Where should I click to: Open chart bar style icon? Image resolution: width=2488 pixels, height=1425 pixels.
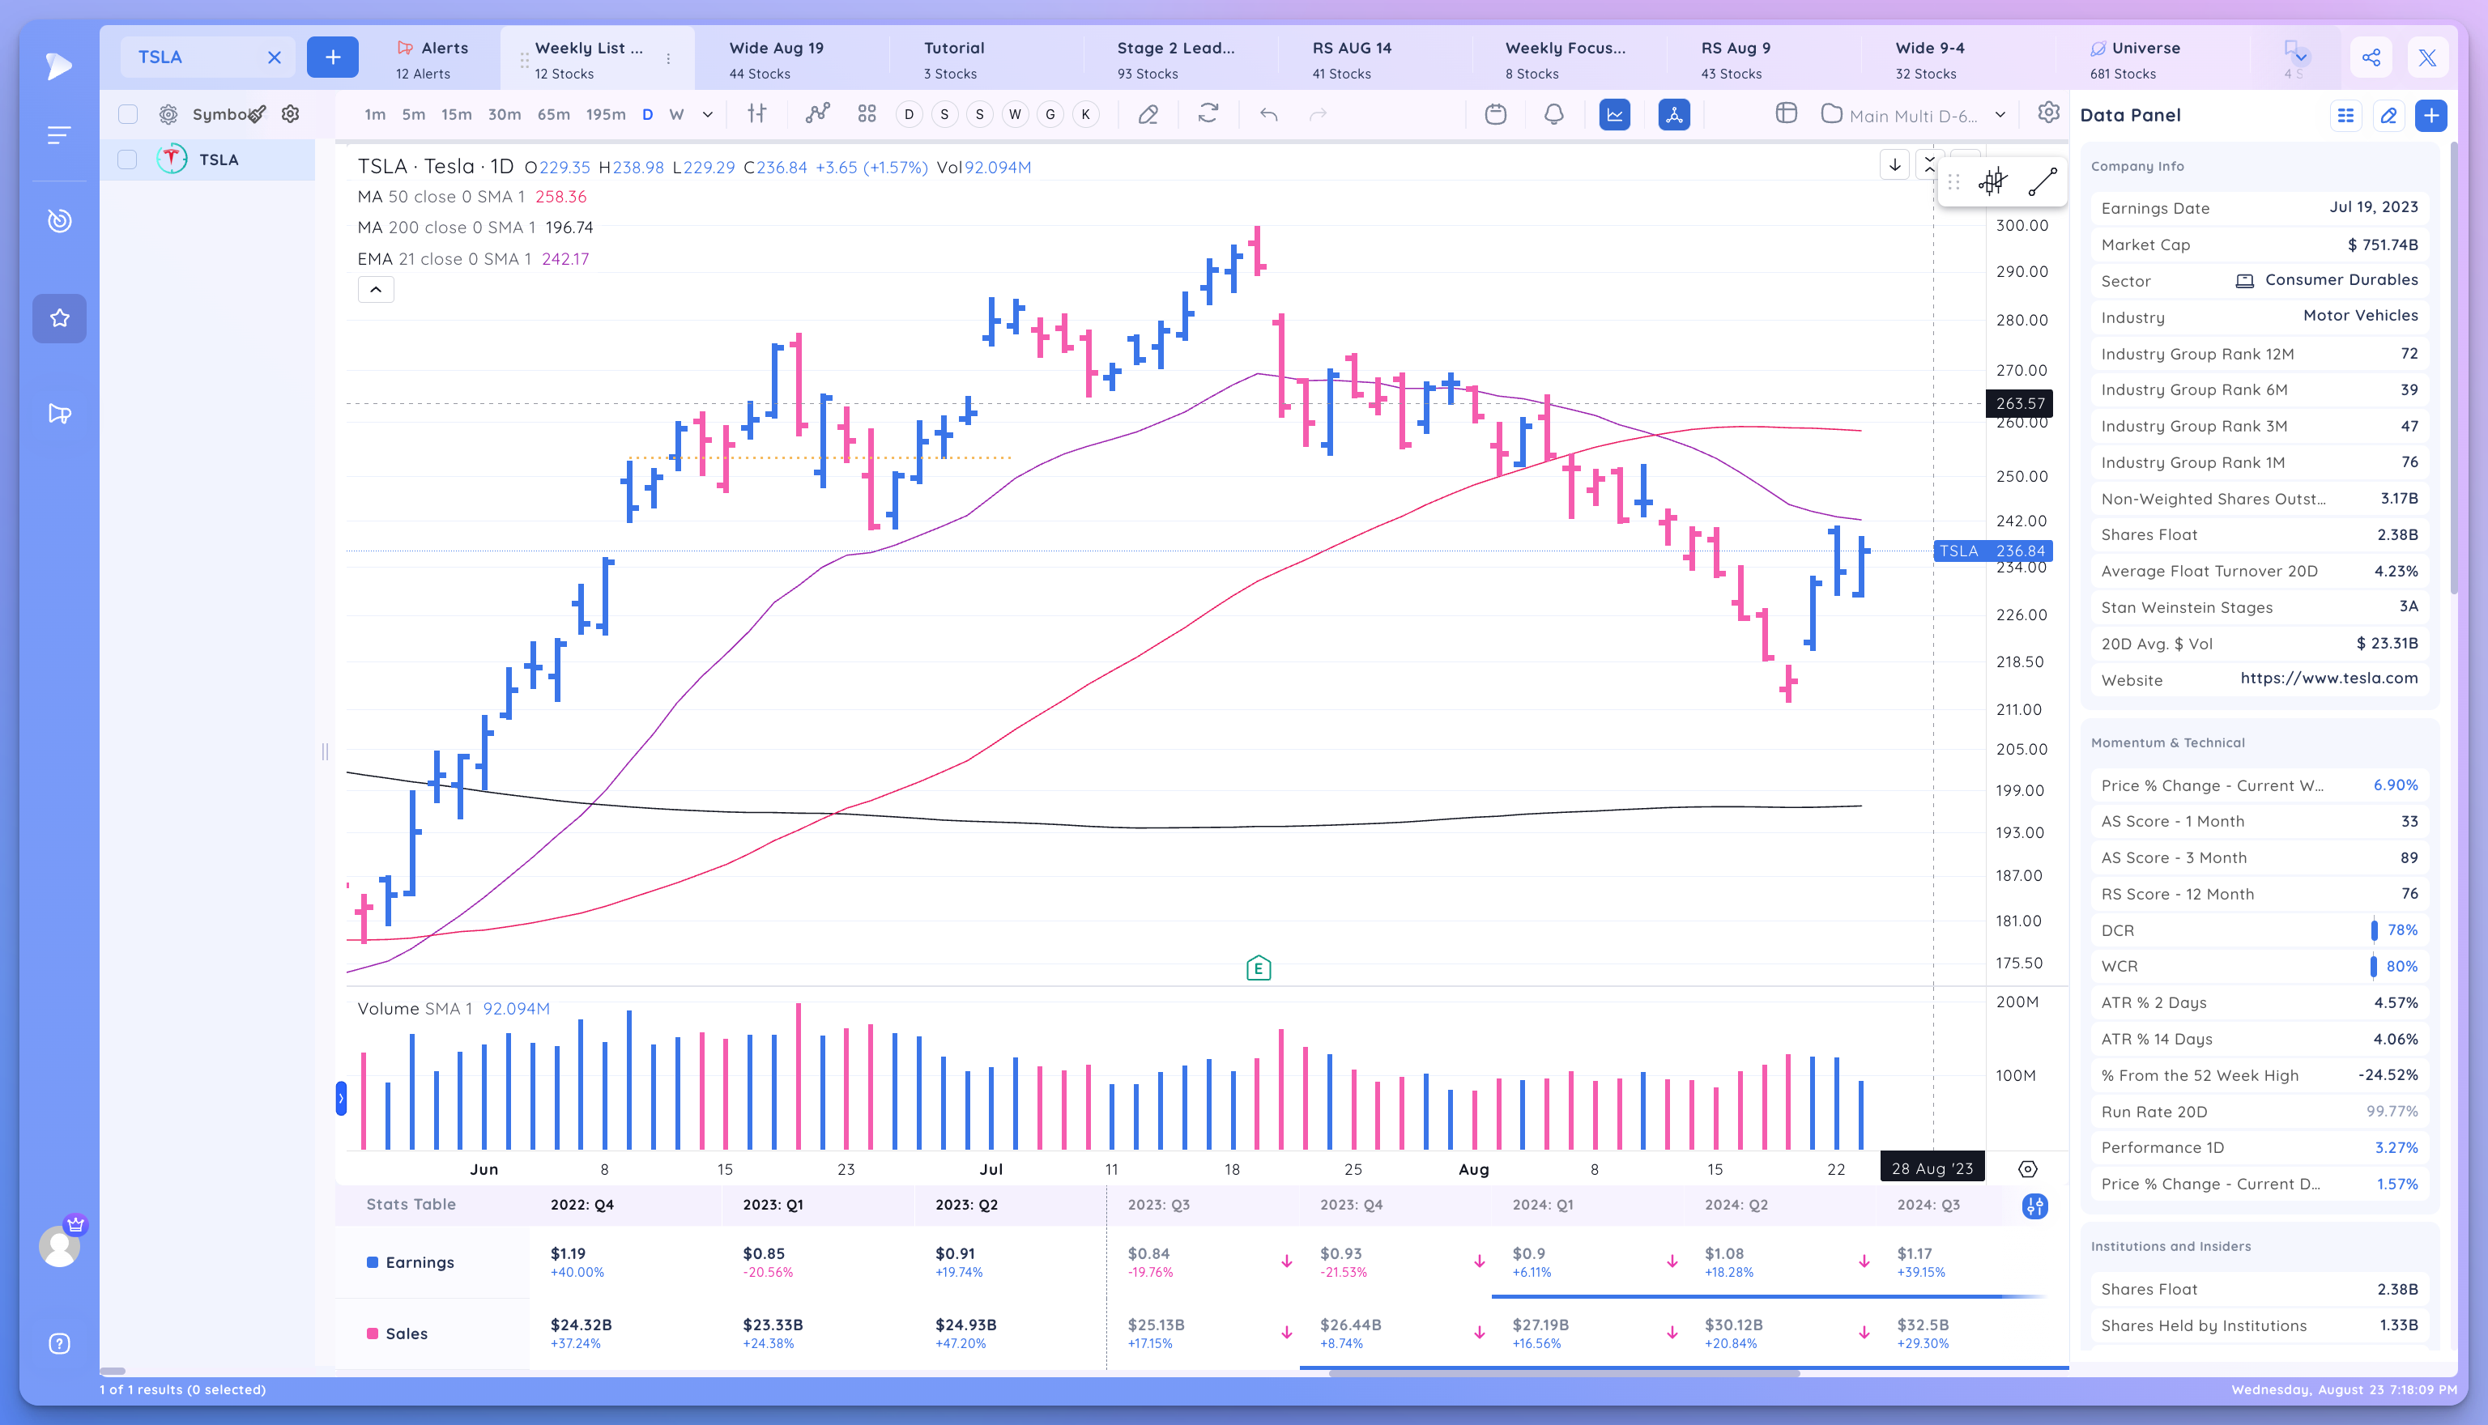click(756, 113)
